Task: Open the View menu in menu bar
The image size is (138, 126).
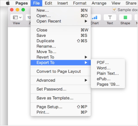Action: point(116,3)
